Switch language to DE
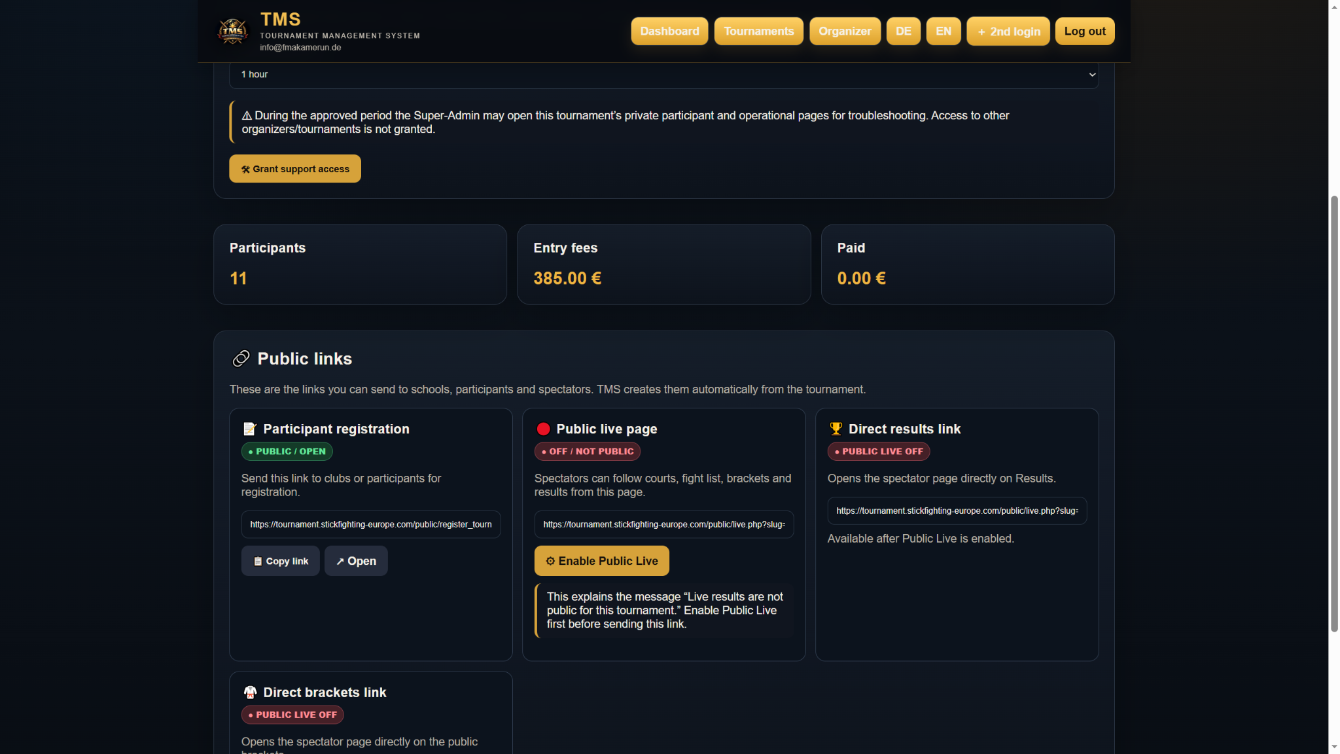The image size is (1340, 754). click(903, 31)
